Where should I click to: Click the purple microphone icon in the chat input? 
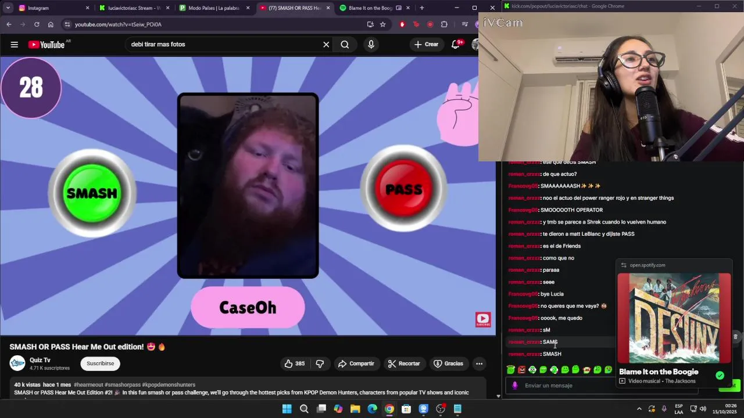tap(515, 385)
